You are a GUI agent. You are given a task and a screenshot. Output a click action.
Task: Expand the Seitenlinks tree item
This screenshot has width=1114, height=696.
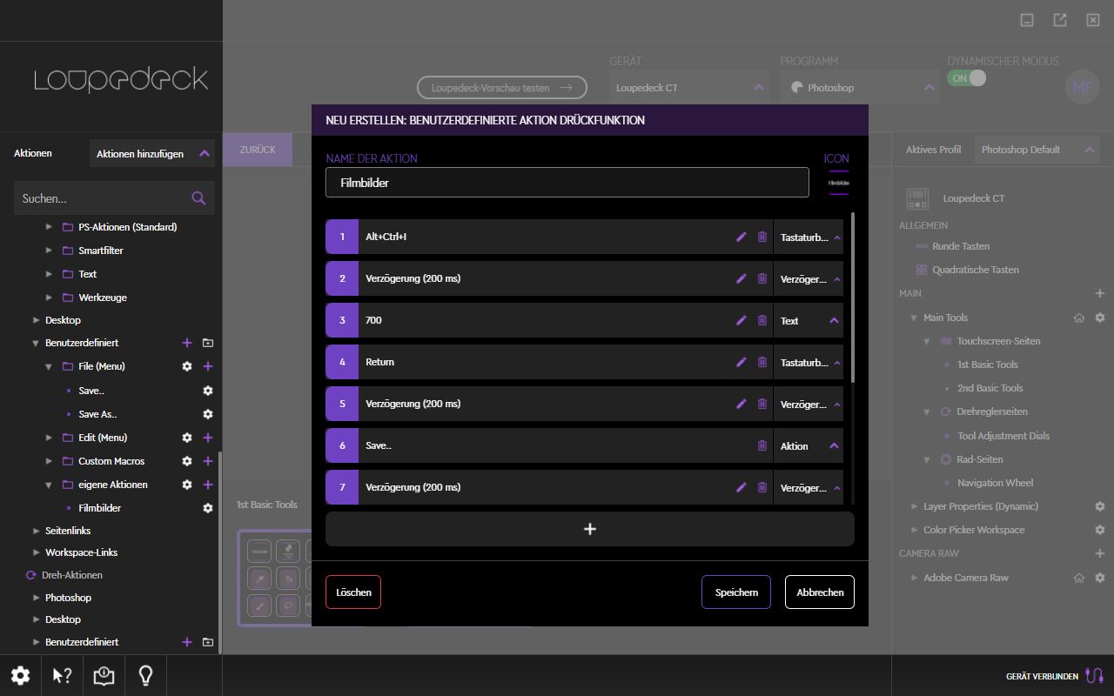click(36, 531)
